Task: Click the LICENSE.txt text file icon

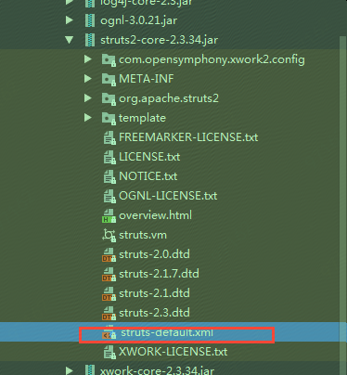Action: 109,157
